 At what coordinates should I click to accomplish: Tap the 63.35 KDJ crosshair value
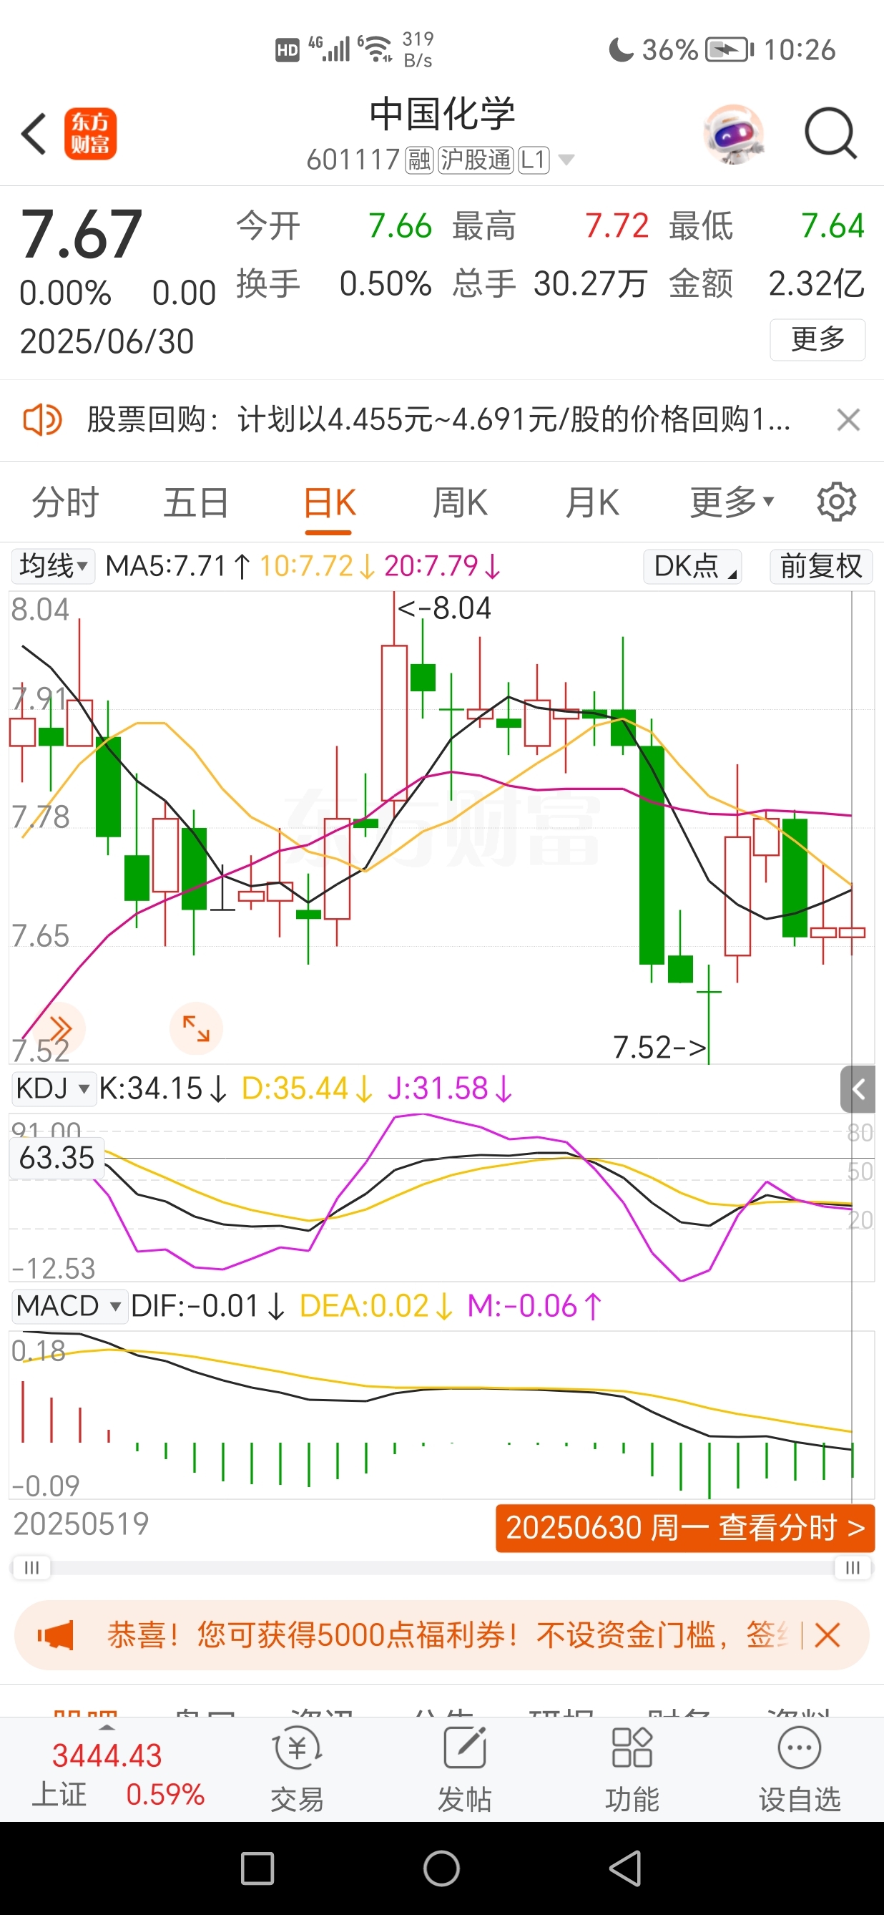click(57, 1157)
